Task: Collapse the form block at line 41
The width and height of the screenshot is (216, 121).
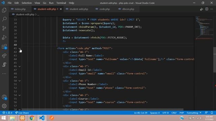Action: [x=20, y=48]
